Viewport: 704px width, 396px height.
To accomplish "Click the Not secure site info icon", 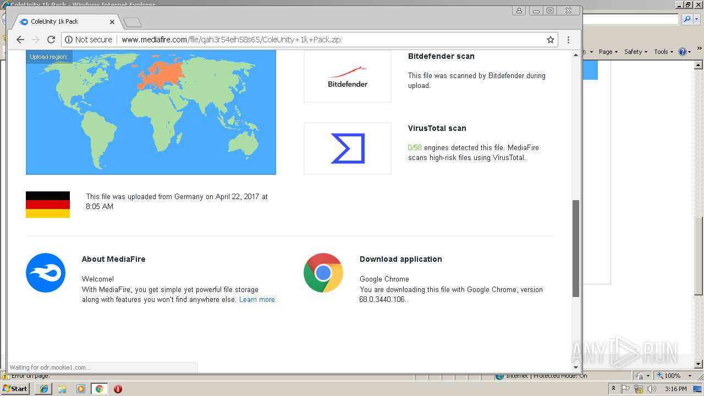I will tap(68, 40).
